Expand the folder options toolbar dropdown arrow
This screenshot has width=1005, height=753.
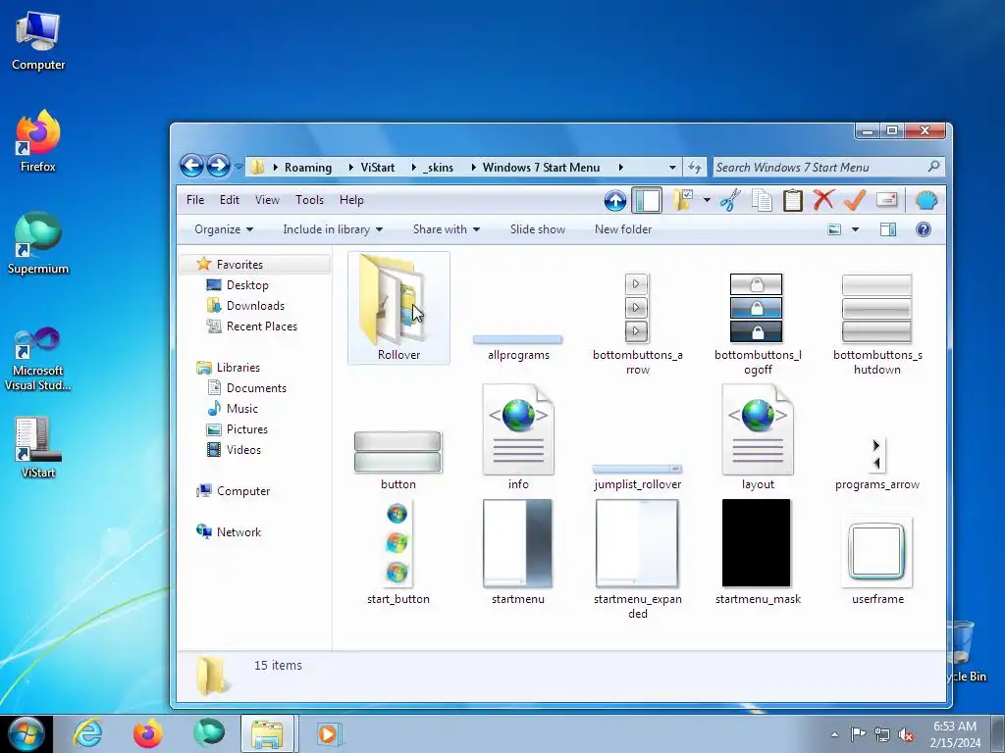(x=707, y=200)
